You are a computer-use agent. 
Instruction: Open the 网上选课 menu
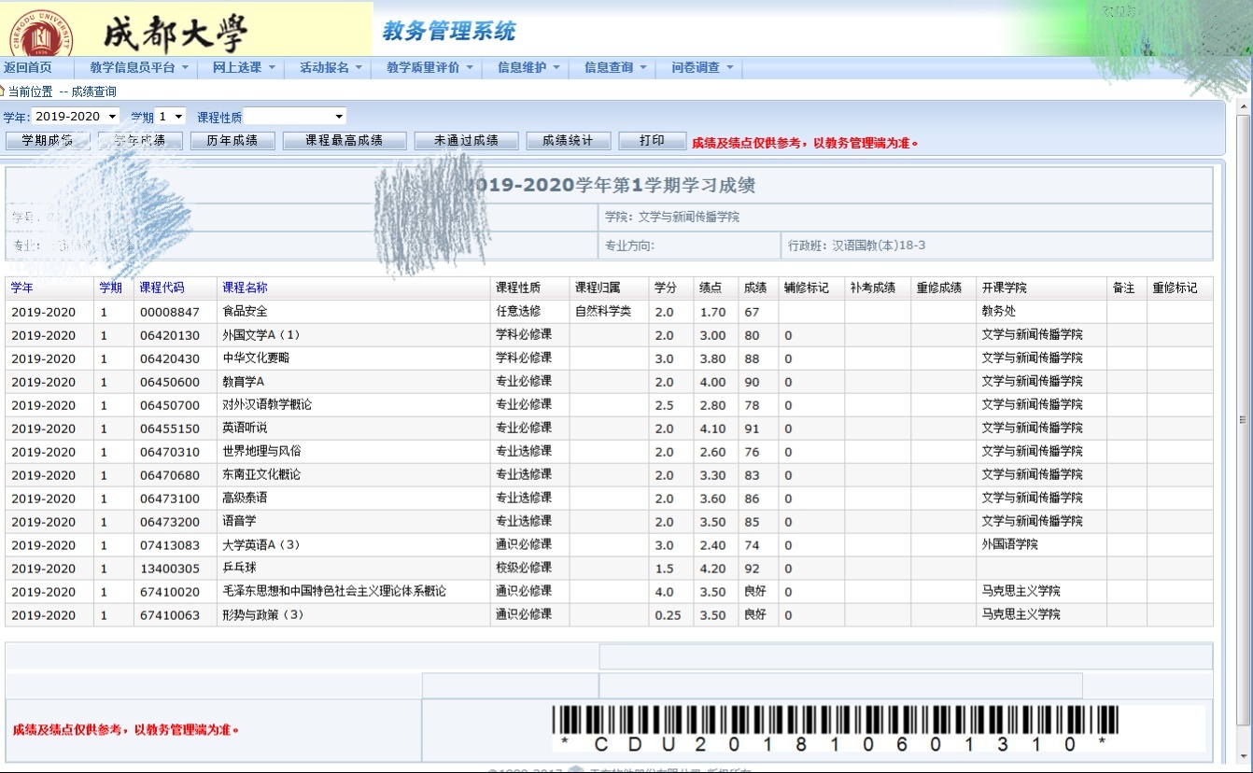[x=244, y=67]
